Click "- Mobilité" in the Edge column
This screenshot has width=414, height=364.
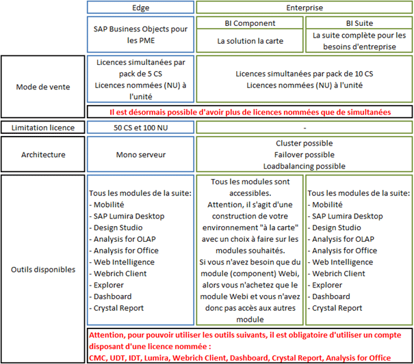coord(106,205)
